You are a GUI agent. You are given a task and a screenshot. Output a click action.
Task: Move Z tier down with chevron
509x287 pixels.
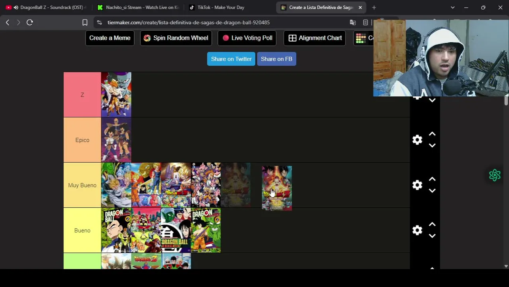(432, 100)
